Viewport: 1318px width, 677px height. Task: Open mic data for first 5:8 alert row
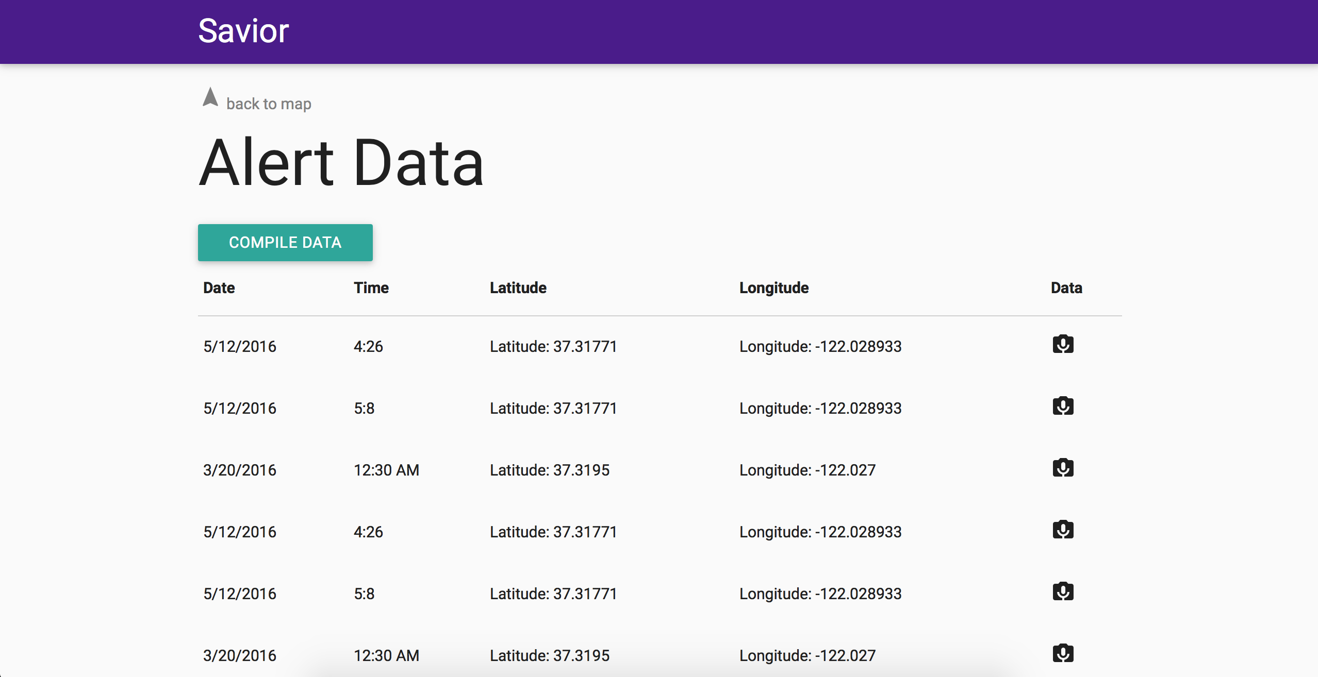1063,406
